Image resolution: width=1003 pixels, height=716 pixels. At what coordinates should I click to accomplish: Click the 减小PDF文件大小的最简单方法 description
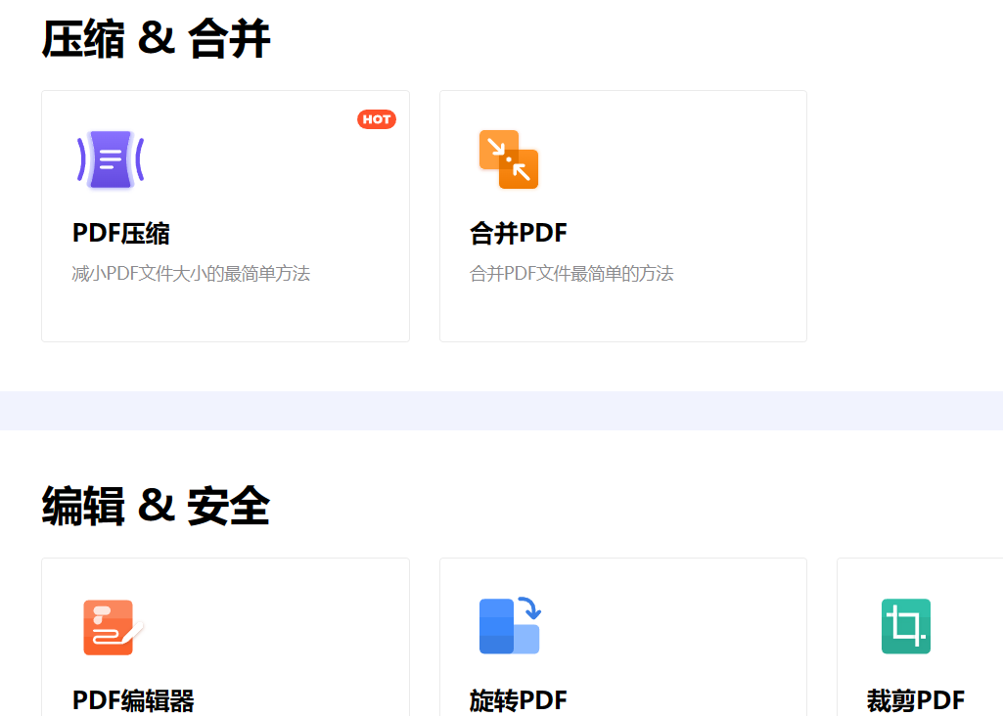tap(192, 273)
